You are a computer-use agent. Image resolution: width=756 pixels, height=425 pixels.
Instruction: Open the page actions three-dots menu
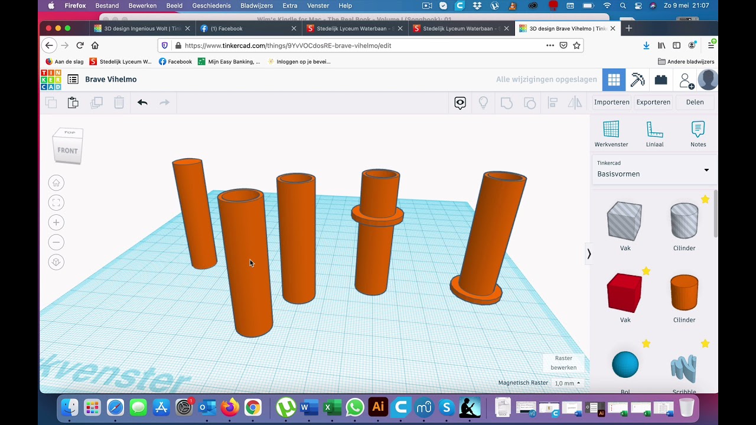coord(550,45)
